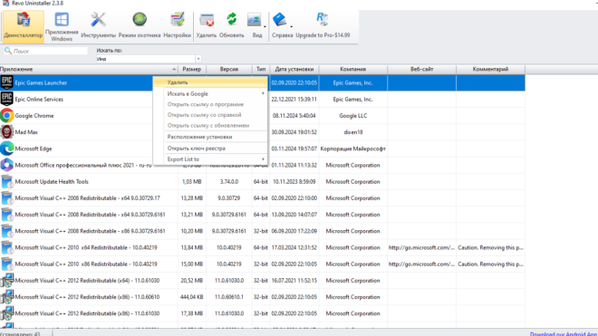Screen dimensions: 598x336
Task: Sort by Комментарий column header
Action: point(490,69)
